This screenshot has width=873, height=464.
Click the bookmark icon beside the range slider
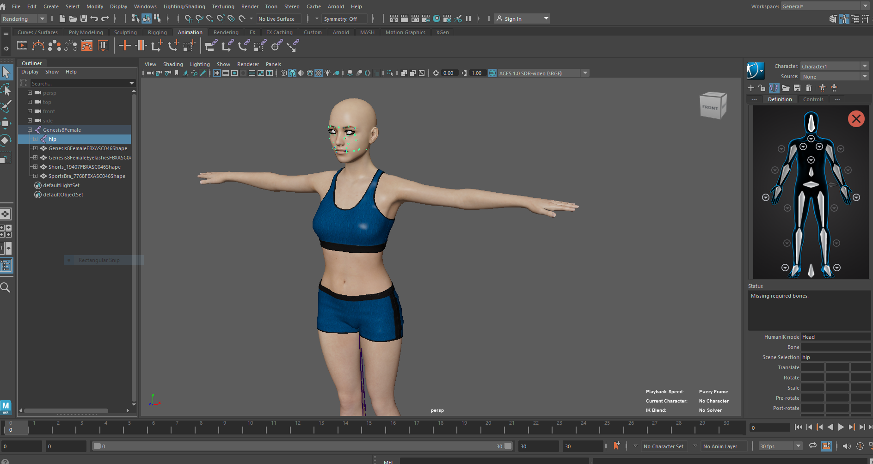(x=616, y=446)
